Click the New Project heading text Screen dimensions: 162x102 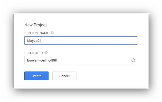click(35, 25)
